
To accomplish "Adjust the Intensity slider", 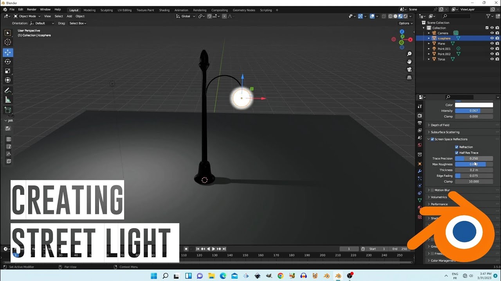I will [x=474, y=111].
